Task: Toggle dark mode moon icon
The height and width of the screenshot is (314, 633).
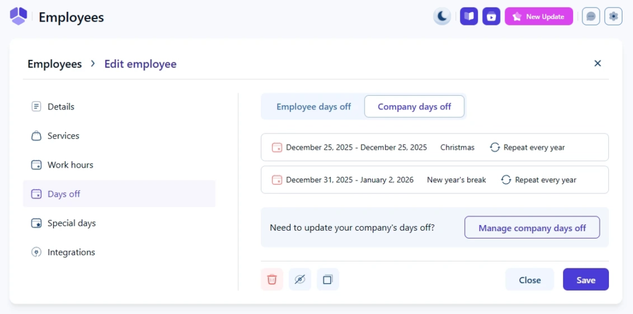Action: click(x=442, y=17)
